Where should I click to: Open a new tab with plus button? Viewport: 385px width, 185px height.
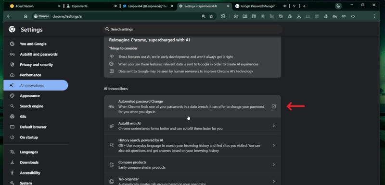pyautogui.click(x=304, y=6)
